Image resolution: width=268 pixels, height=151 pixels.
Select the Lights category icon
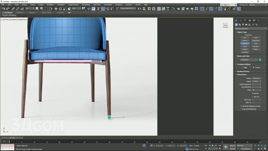tap(243, 25)
